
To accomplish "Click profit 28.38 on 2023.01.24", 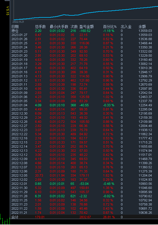I will pos(83,47).
